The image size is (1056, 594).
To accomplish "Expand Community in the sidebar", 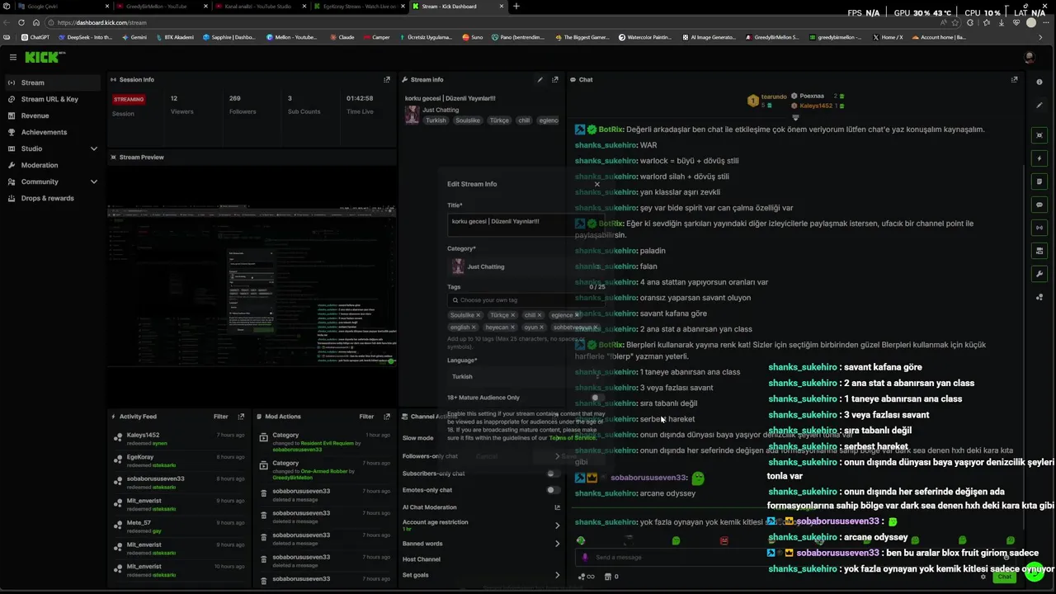I will 93,181.
